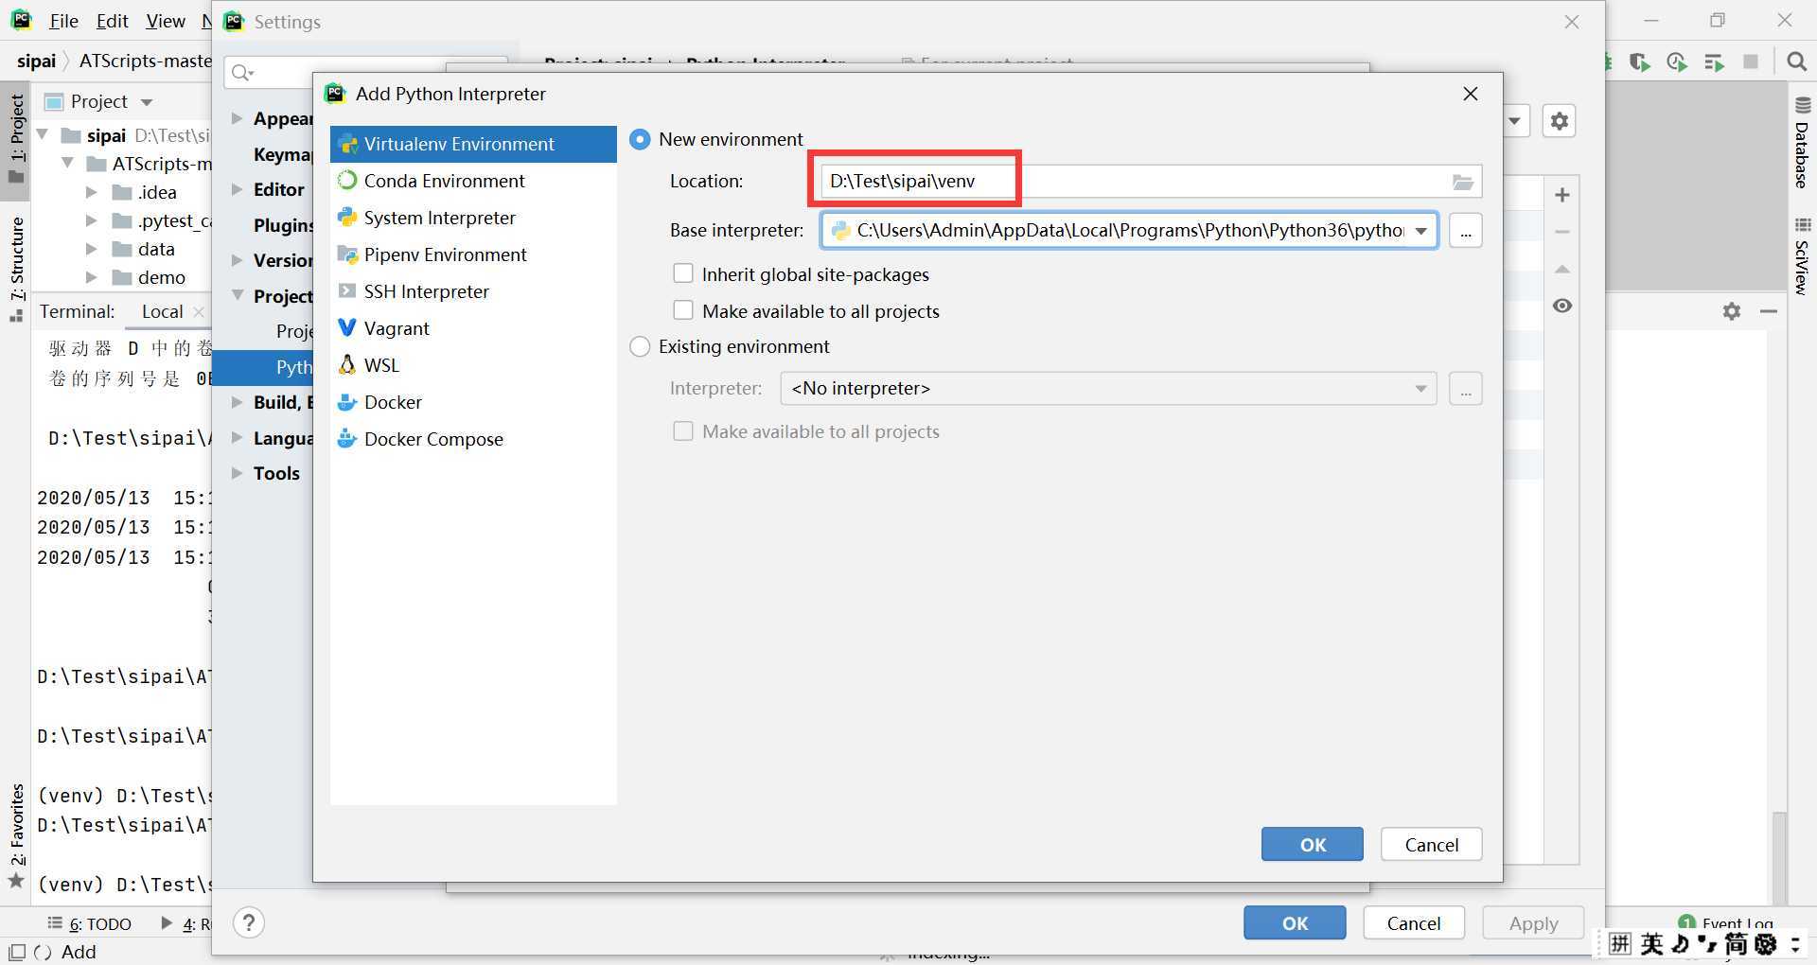This screenshot has width=1817, height=965.
Task: Expand Languages settings category
Action: point(238,438)
